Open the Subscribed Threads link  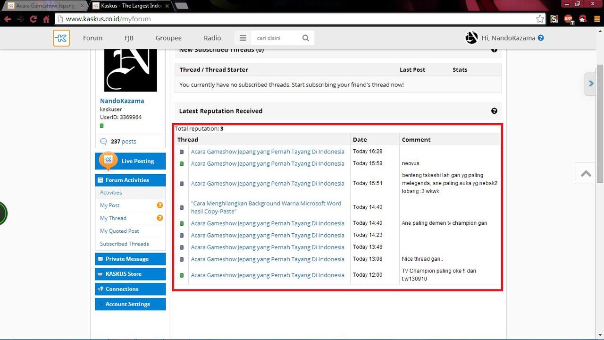point(124,244)
